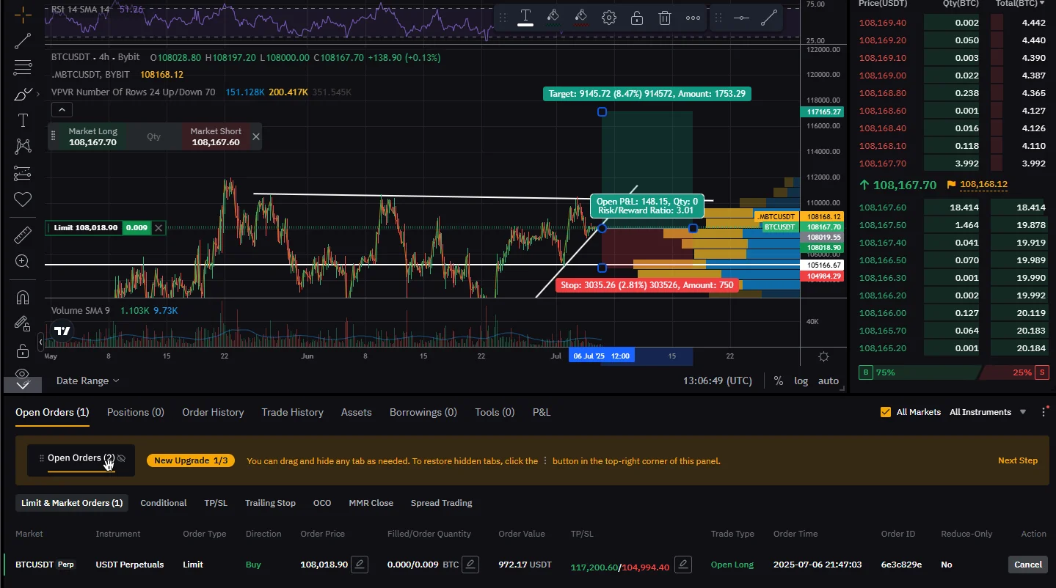This screenshot has width=1056, height=588.
Task: Open the Date Range dropdown
Action: pyautogui.click(x=87, y=381)
